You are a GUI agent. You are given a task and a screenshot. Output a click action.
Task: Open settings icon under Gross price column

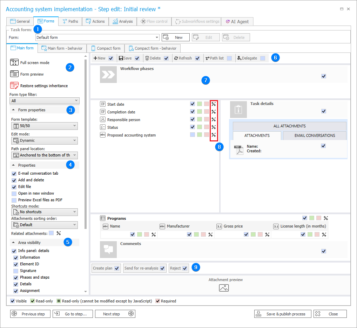[x=267, y=235]
